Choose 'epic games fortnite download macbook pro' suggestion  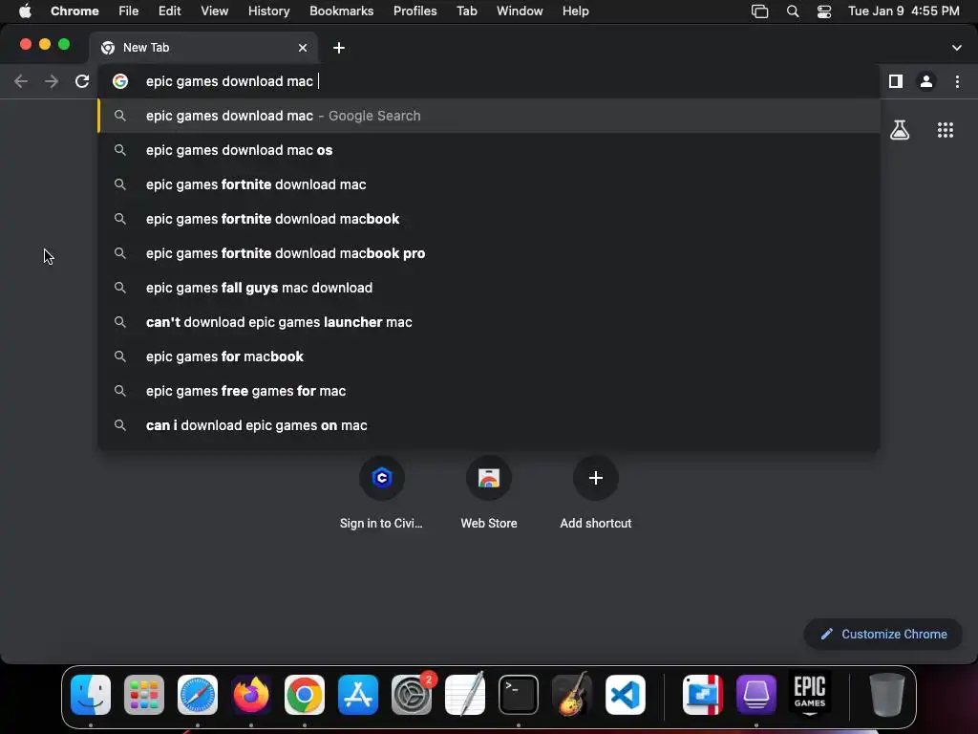tap(489, 252)
